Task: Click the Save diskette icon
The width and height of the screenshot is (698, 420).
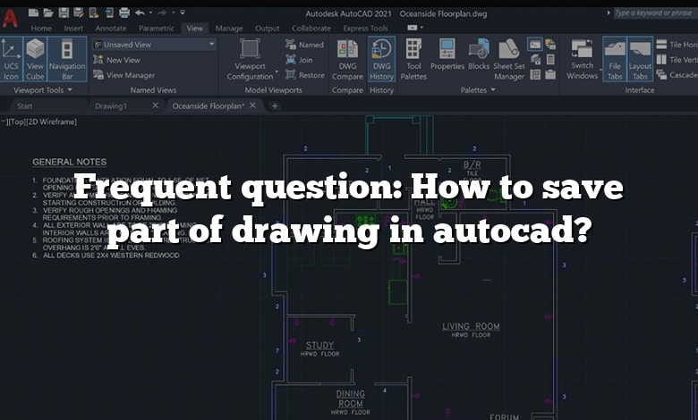Action: pos(64,13)
